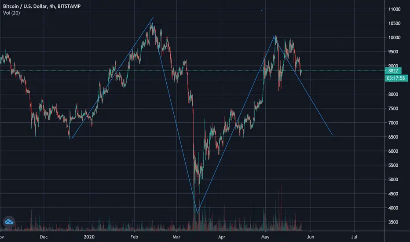Click the Jul label on time axis

[x=354, y=237]
